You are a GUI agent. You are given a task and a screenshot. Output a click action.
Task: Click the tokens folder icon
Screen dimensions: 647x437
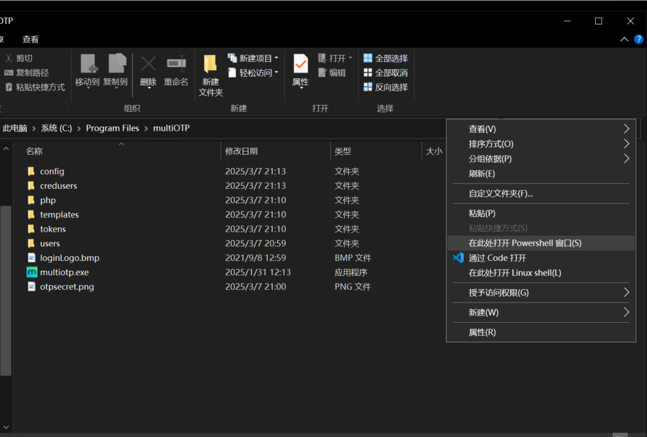click(31, 229)
